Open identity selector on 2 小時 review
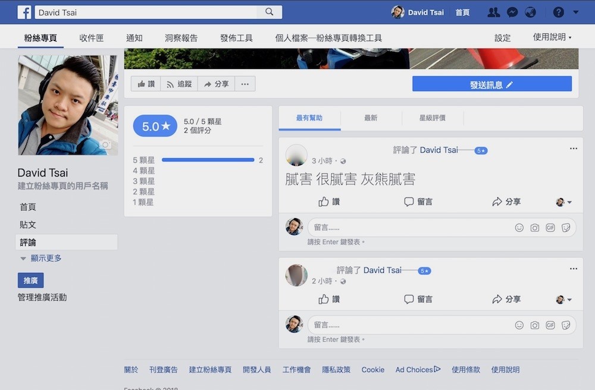Screen dimensions: 595x390 [x=563, y=300]
